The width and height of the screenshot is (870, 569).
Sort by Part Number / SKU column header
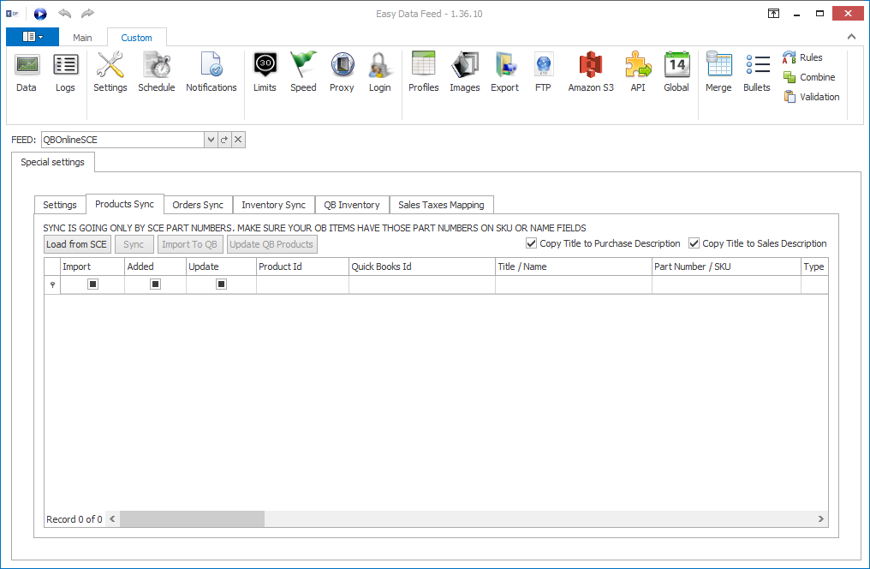[x=726, y=267]
